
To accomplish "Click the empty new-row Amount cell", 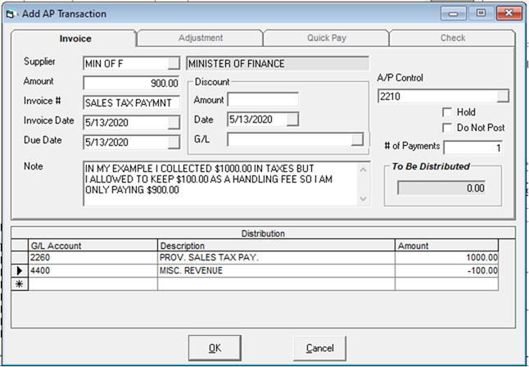I will 446,284.
